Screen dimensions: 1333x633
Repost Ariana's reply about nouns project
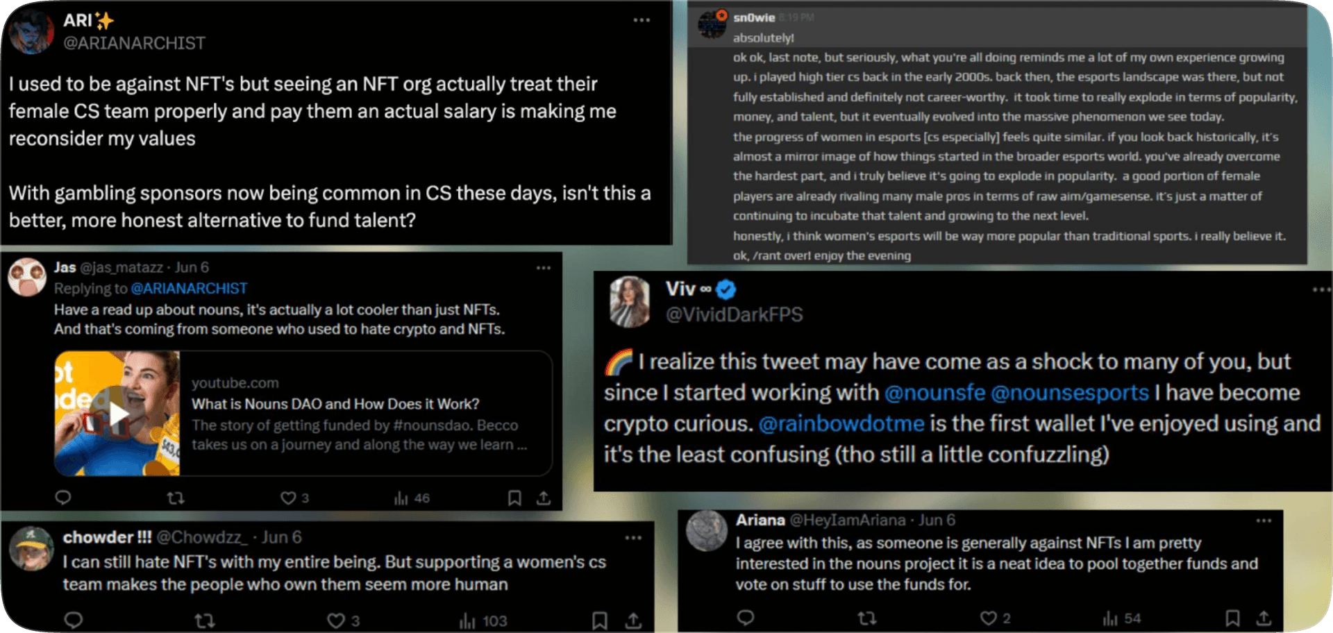(867, 618)
